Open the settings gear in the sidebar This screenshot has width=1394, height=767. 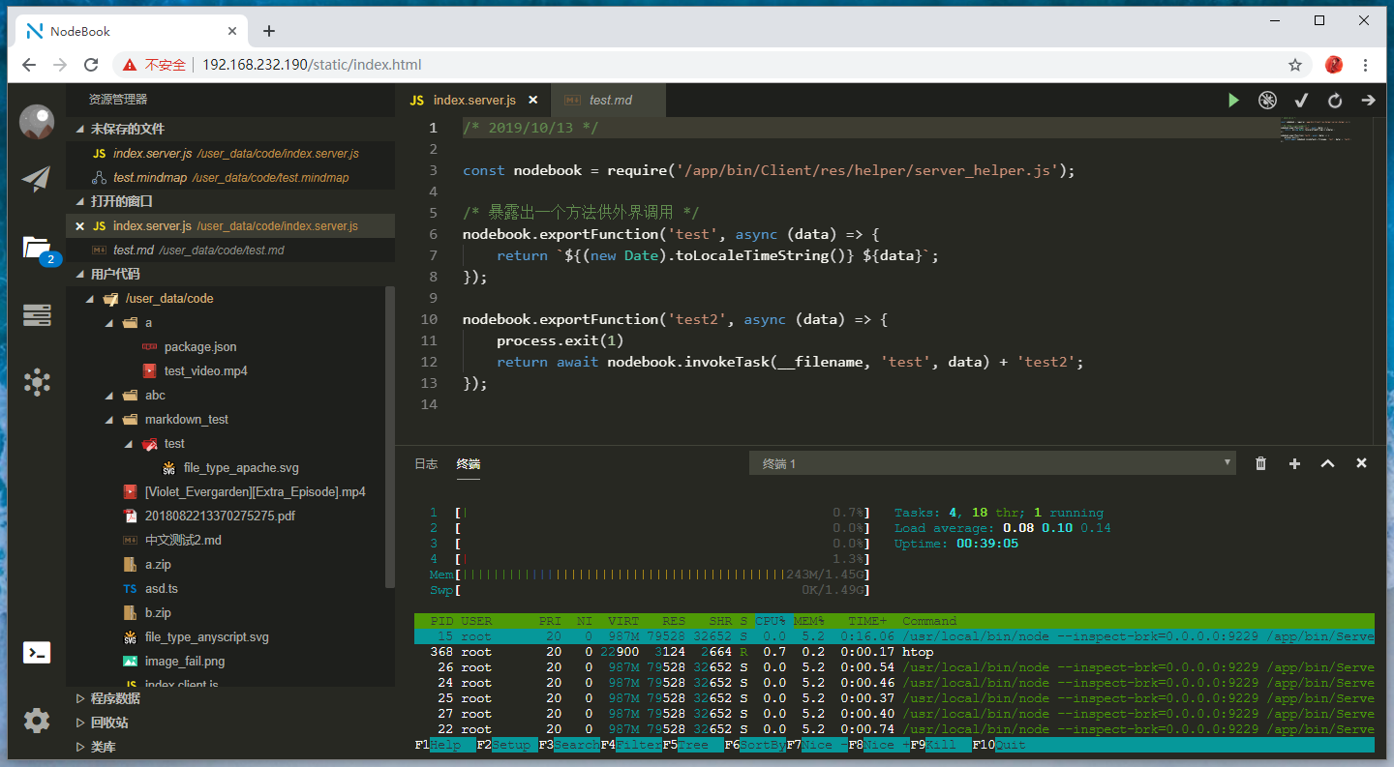click(x=37, y=721)
